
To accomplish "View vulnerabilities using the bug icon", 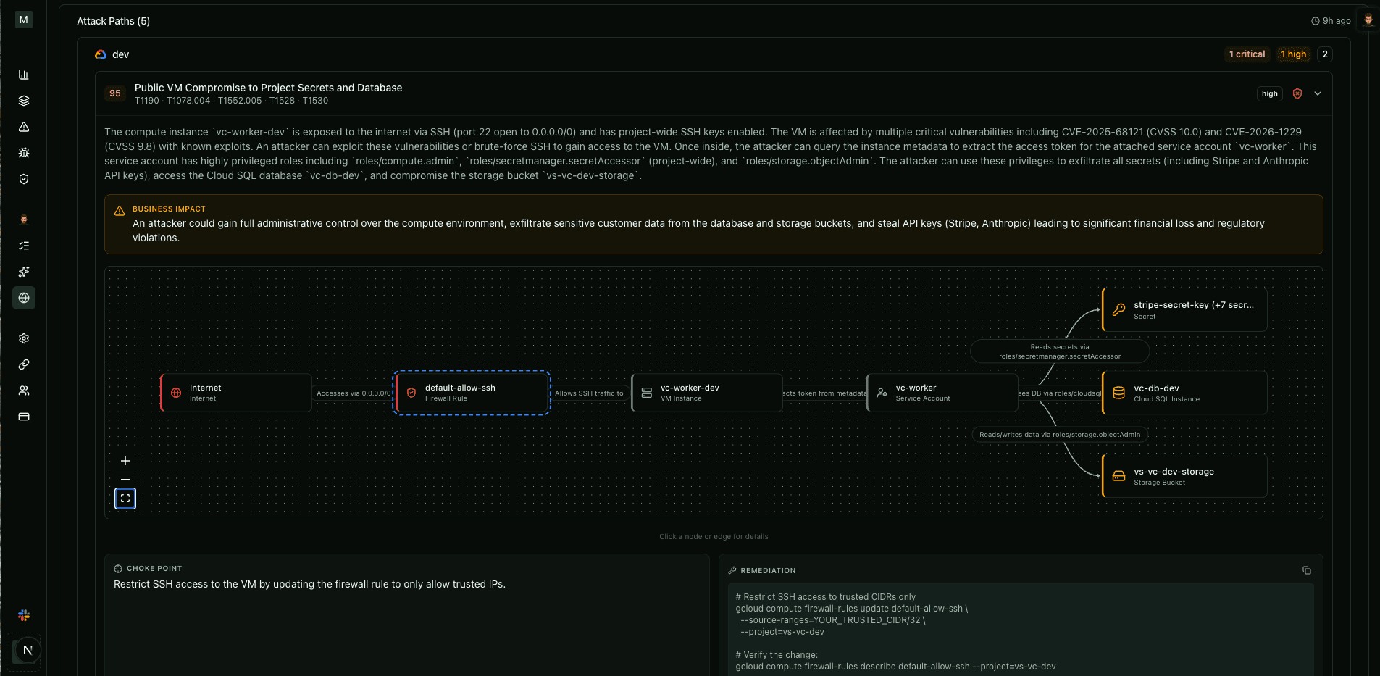I will coord(24,153).
